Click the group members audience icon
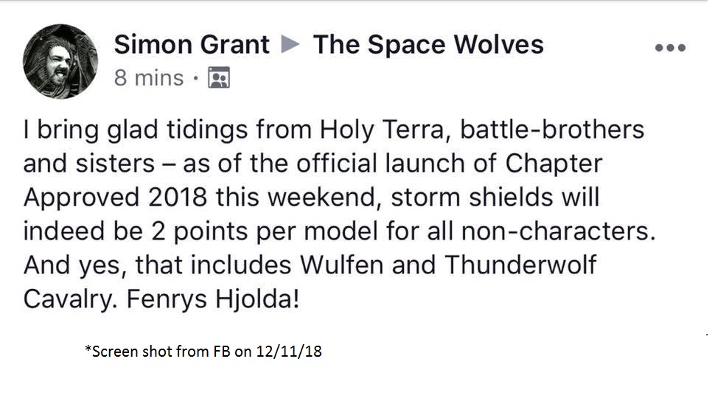Image resolution: width=712 pixels, height=412 pixels. (219, 77)
